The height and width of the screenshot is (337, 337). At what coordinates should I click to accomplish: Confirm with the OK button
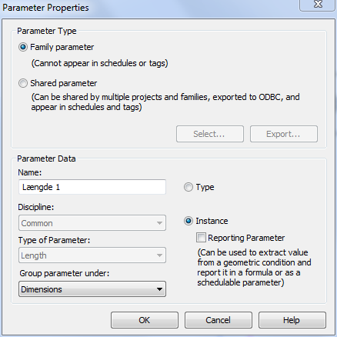pos(145,320)
